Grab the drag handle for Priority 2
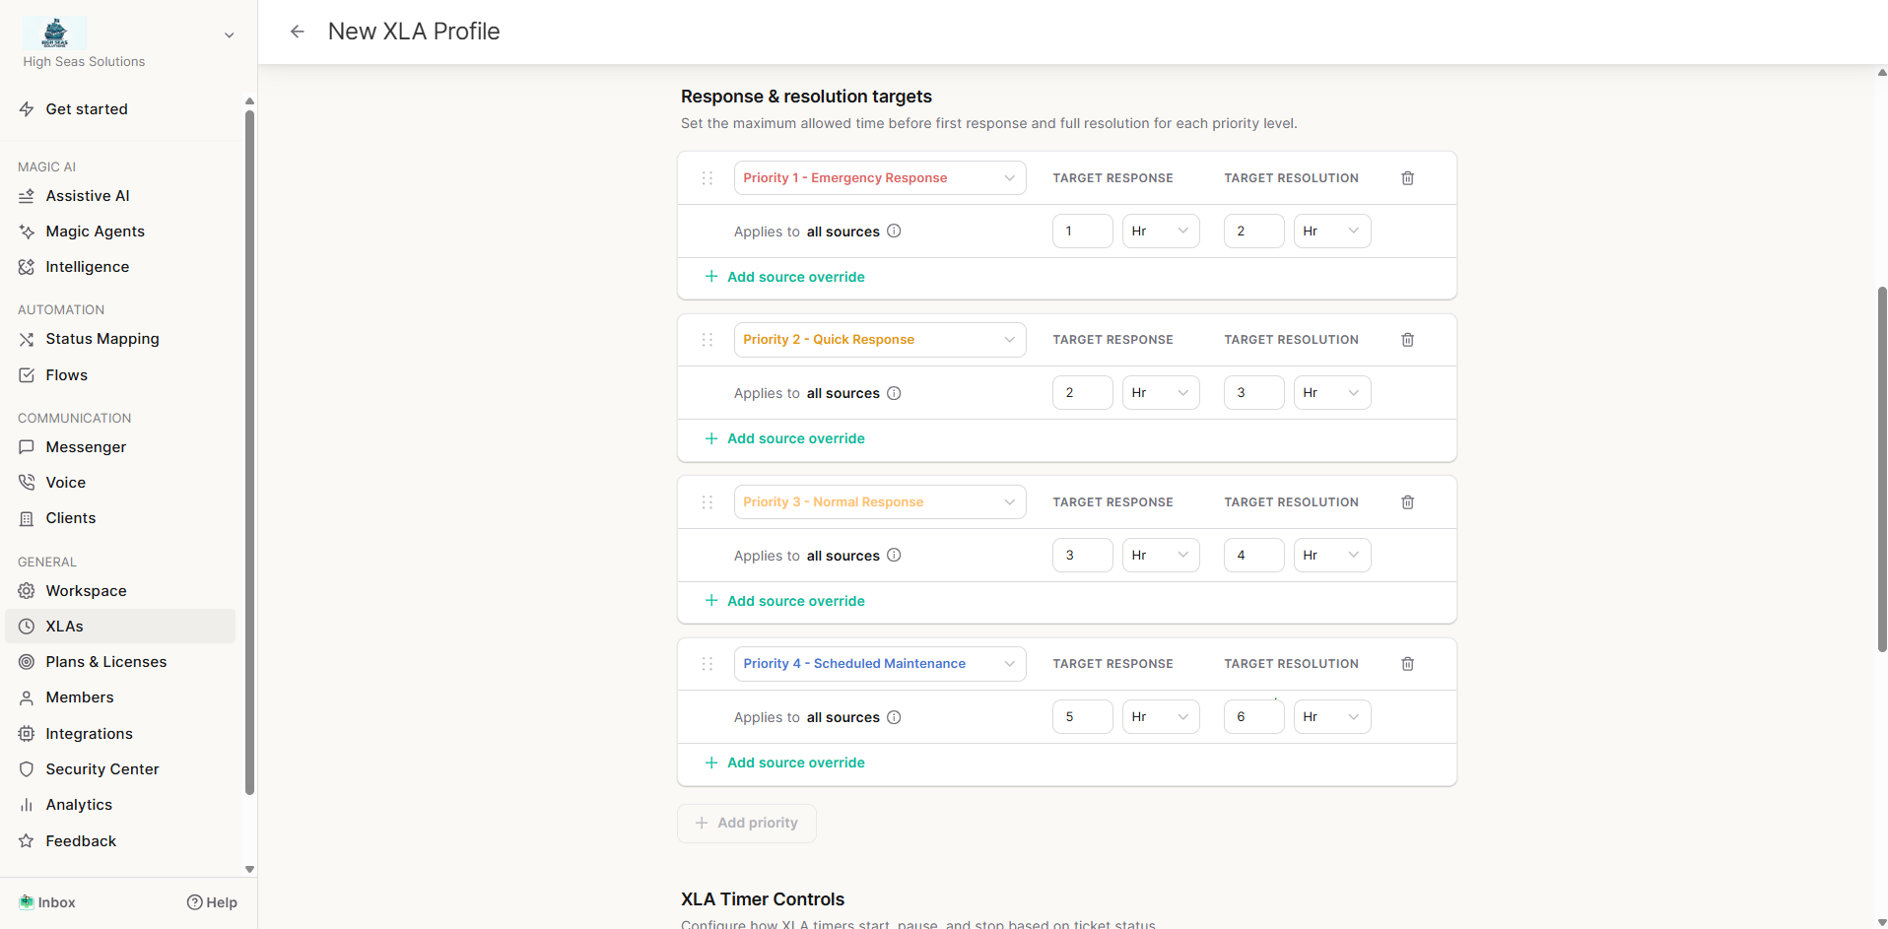Viewport: 1888px width, 929px height. pyautogui.click(x=707, y=340)
